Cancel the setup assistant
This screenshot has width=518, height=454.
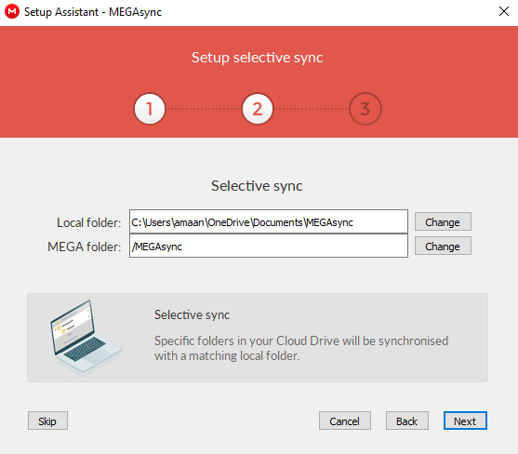point(345,421)
